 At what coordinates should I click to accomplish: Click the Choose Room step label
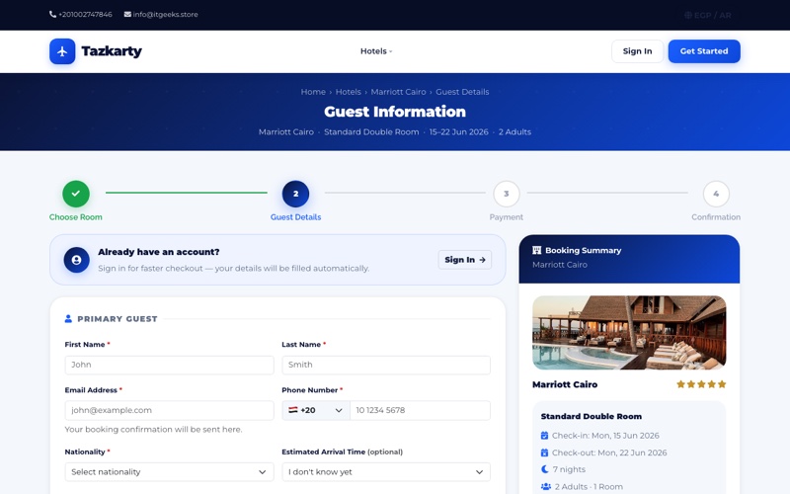[x=76, y=216]
